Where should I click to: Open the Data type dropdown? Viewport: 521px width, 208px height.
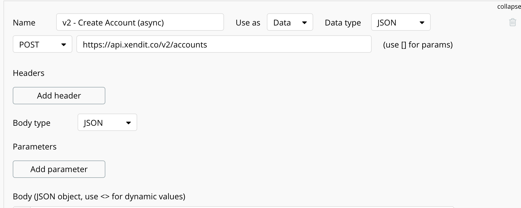point(401,22)
